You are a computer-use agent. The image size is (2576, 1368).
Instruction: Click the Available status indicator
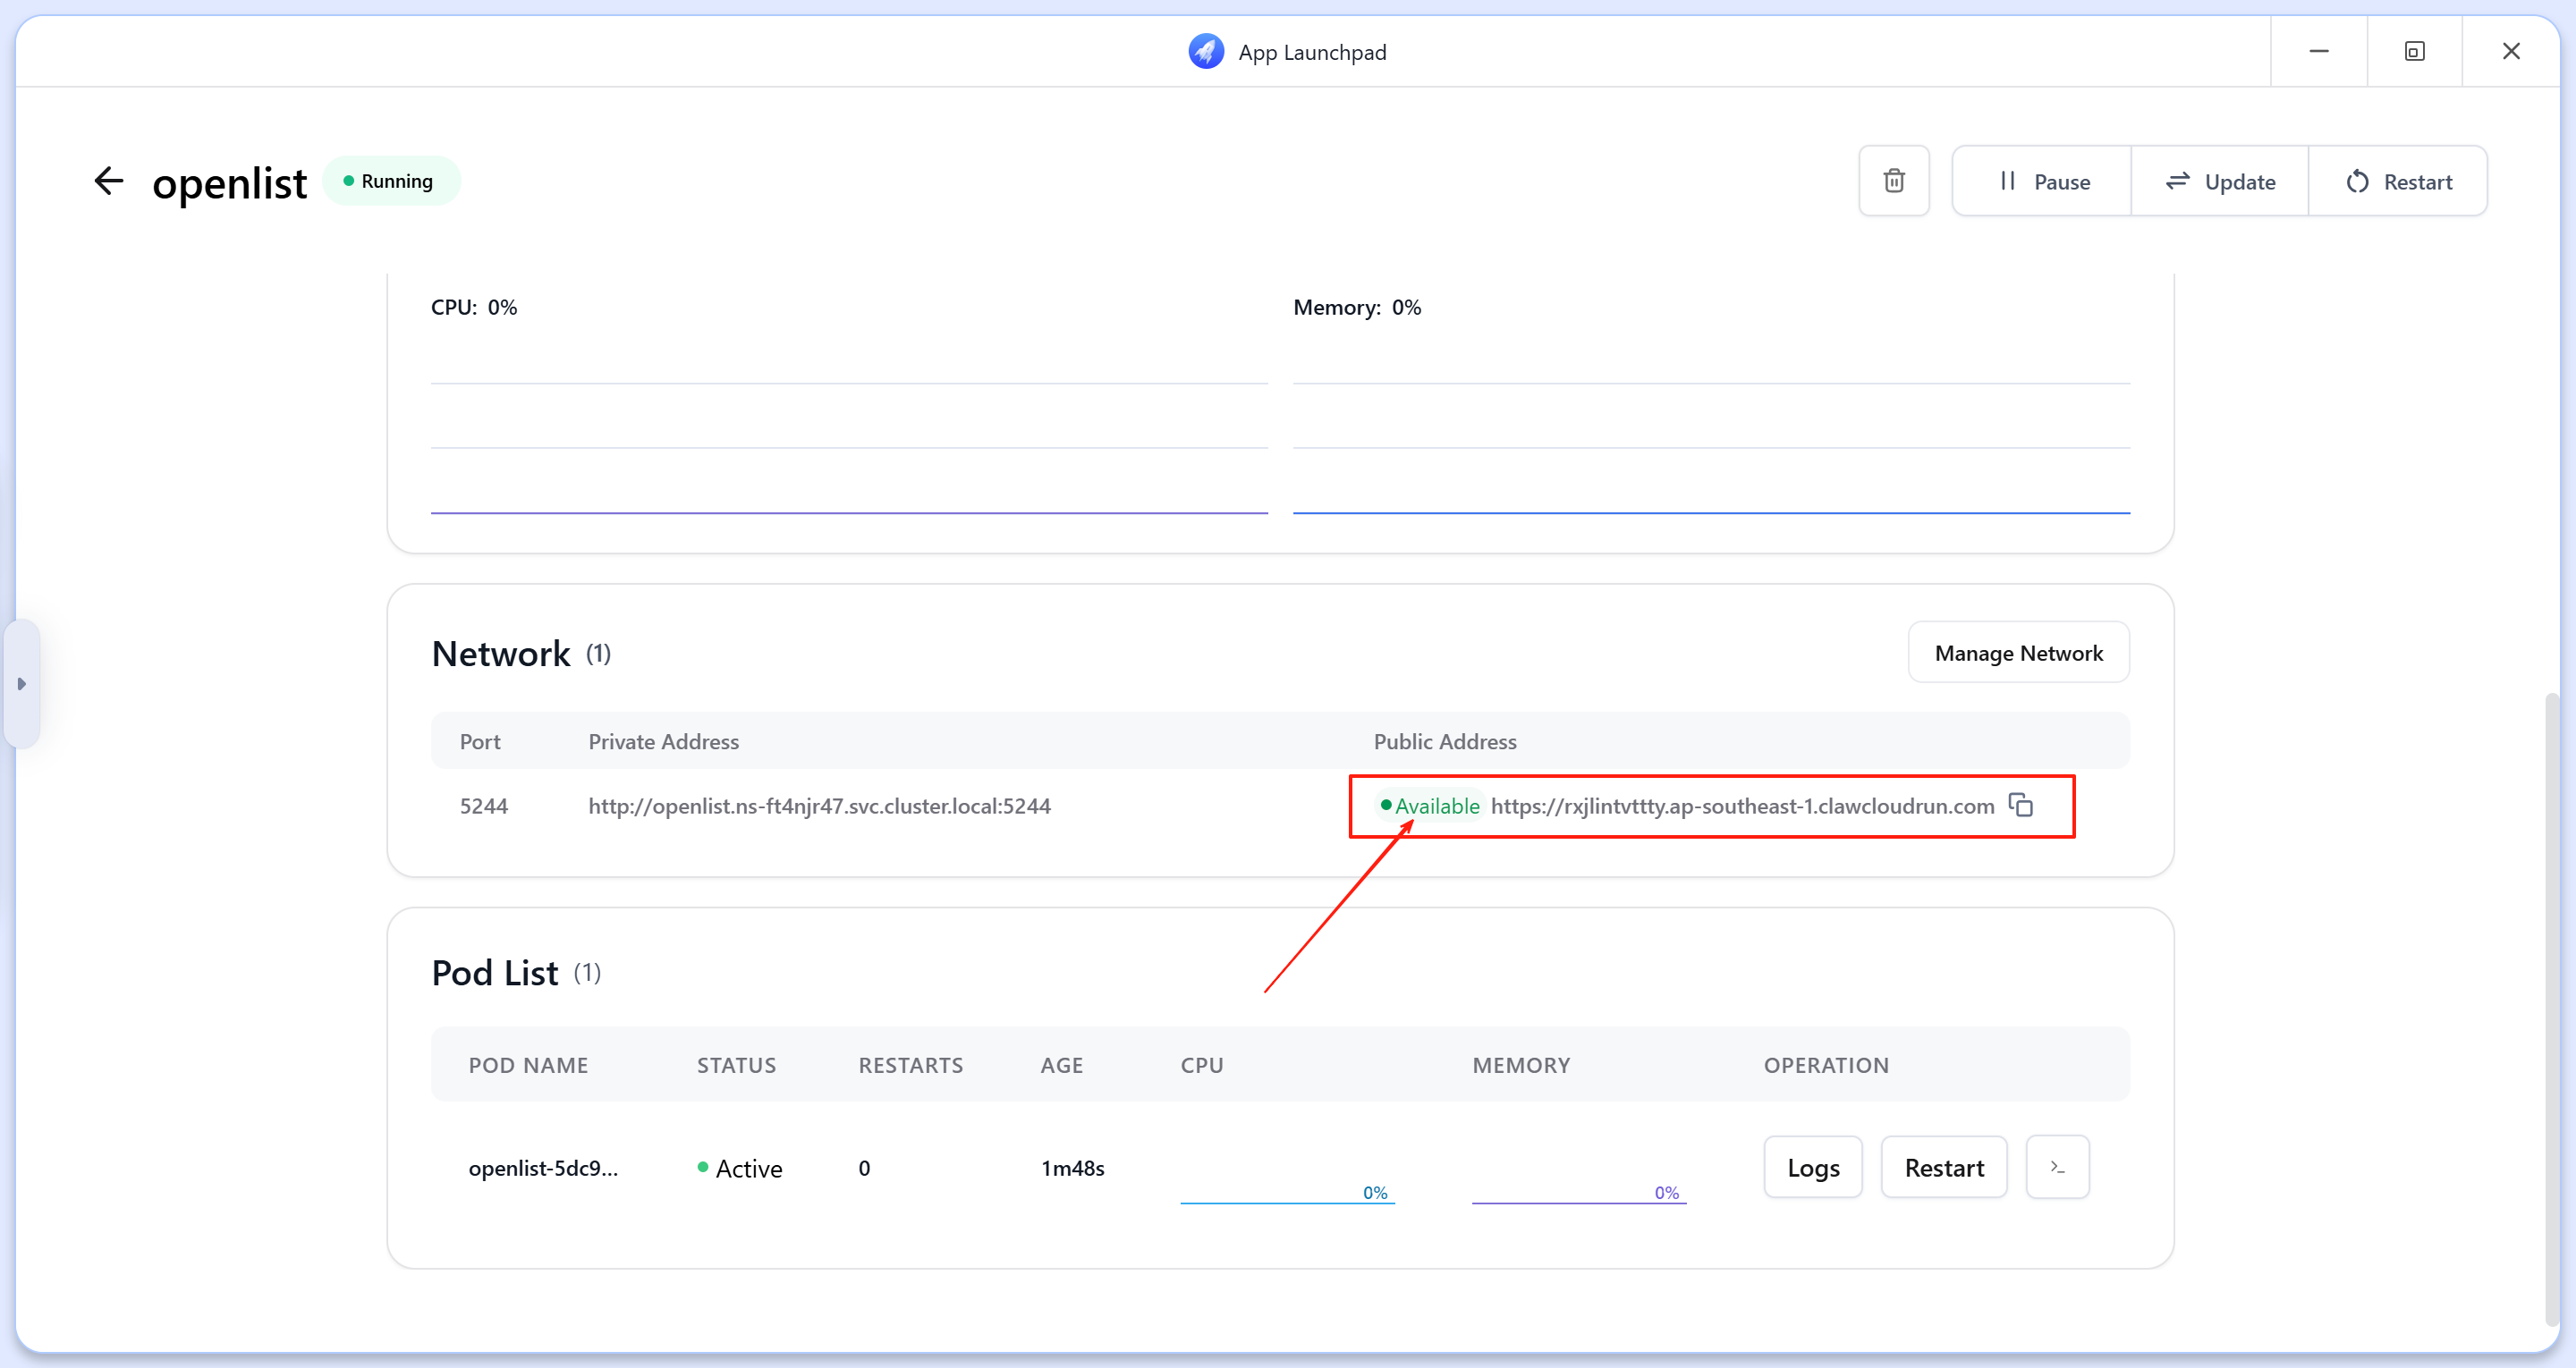[1431, 805]
